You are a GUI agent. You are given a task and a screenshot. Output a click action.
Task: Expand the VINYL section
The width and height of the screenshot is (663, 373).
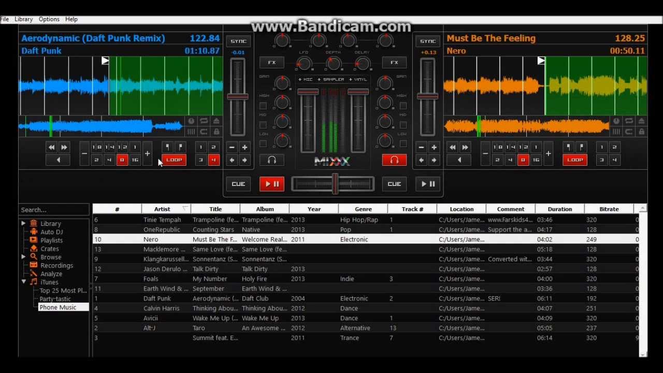358,79
